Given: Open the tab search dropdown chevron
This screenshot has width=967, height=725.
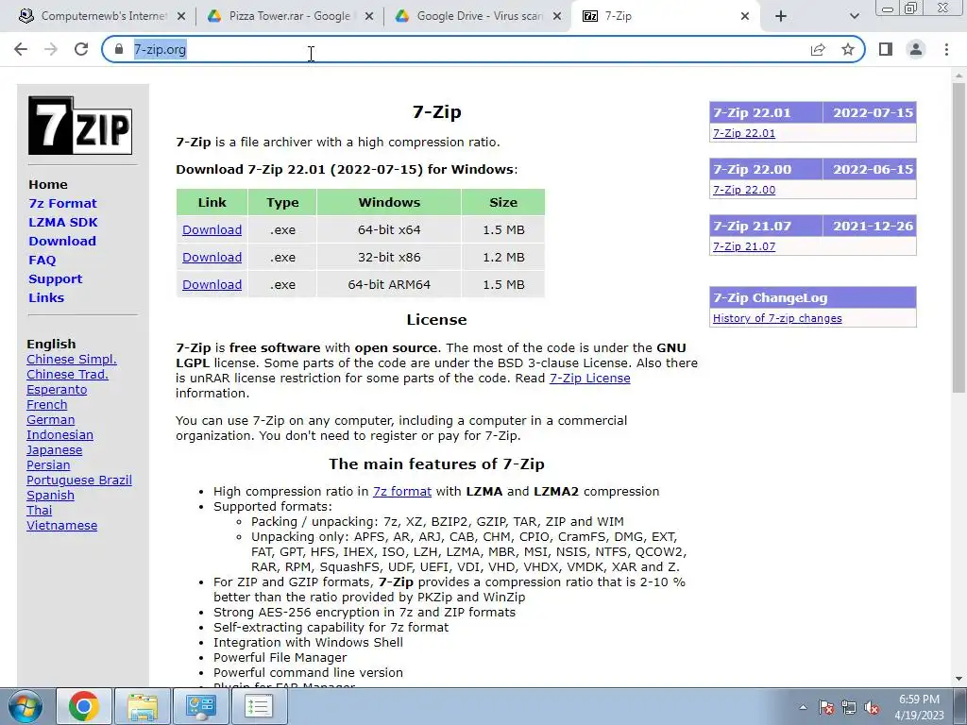Looking at the screenshot, I should [x=854, y=16].
